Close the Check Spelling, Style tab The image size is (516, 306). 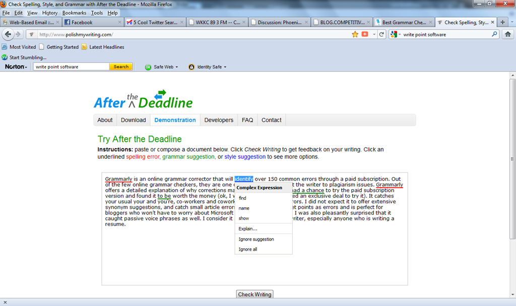[492, 22]
